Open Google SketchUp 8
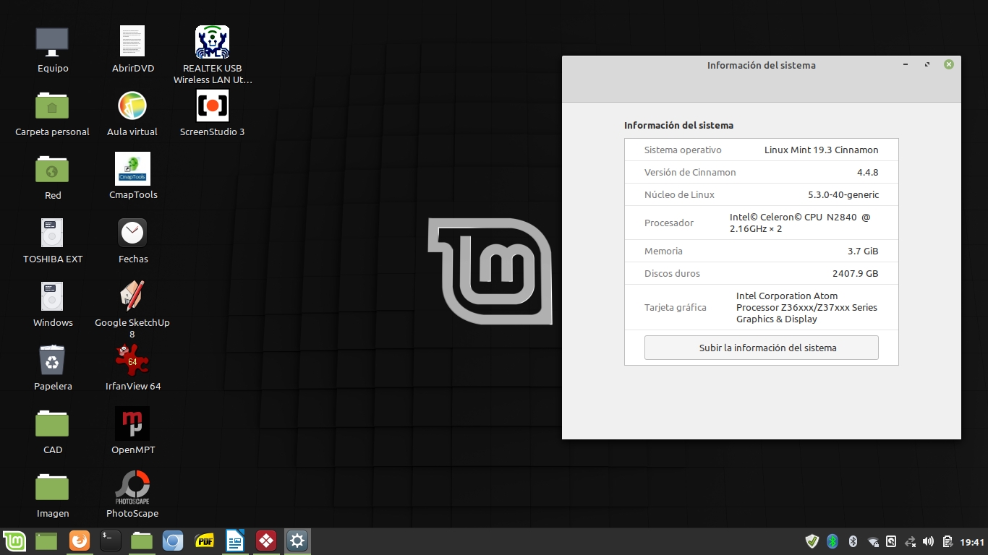988x555 pixels. click(132, 296)
